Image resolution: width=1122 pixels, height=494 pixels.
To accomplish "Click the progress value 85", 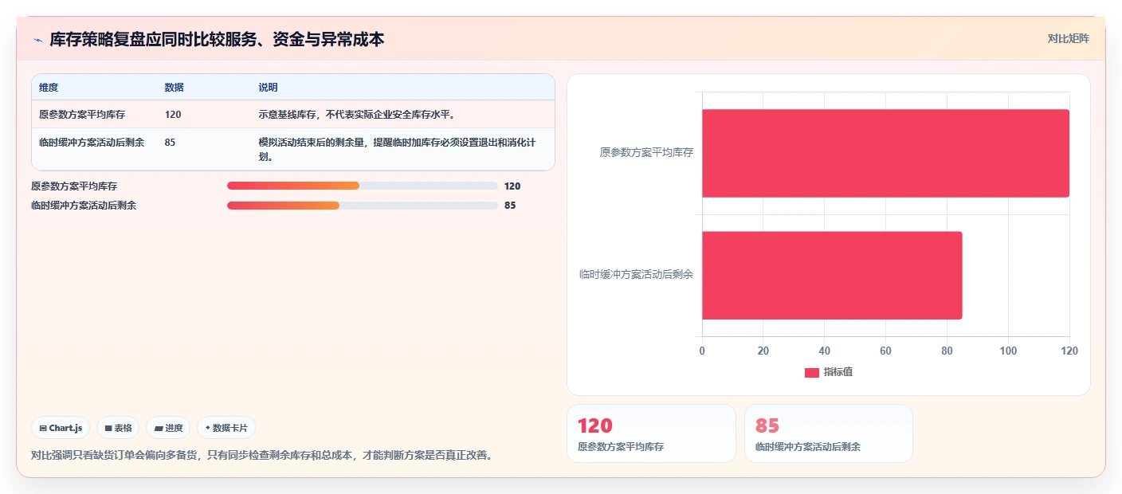I will pos(510,205).
